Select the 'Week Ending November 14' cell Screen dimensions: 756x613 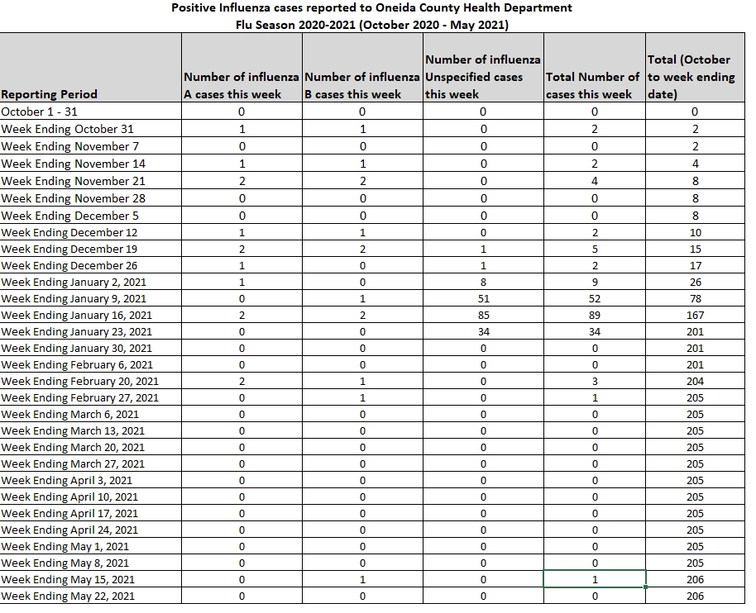coord(91,164)
